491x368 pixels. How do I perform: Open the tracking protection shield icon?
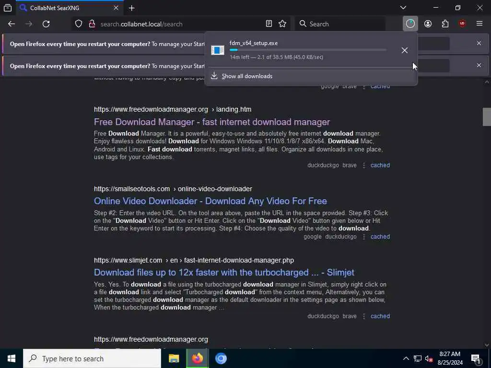pos(79,24)
